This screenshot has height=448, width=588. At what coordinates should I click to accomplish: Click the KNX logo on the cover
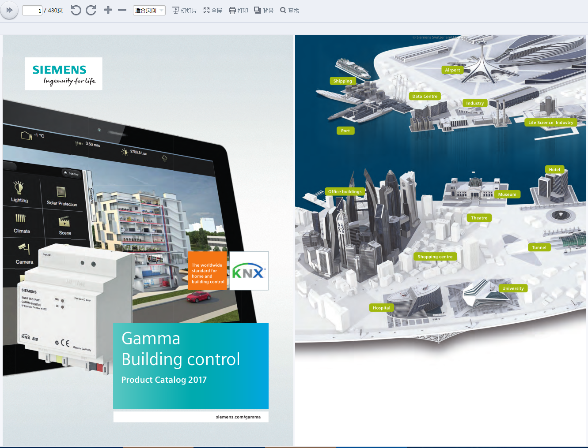click(x=249, y=271)
